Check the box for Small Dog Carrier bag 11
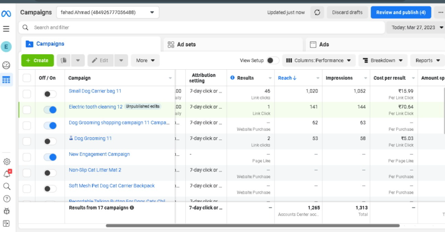Screen dimensions: 445x232 pyautogui.click(x=27, y=94)
